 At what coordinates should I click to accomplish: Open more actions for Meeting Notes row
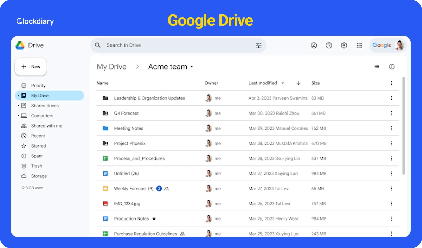[392, 128]
